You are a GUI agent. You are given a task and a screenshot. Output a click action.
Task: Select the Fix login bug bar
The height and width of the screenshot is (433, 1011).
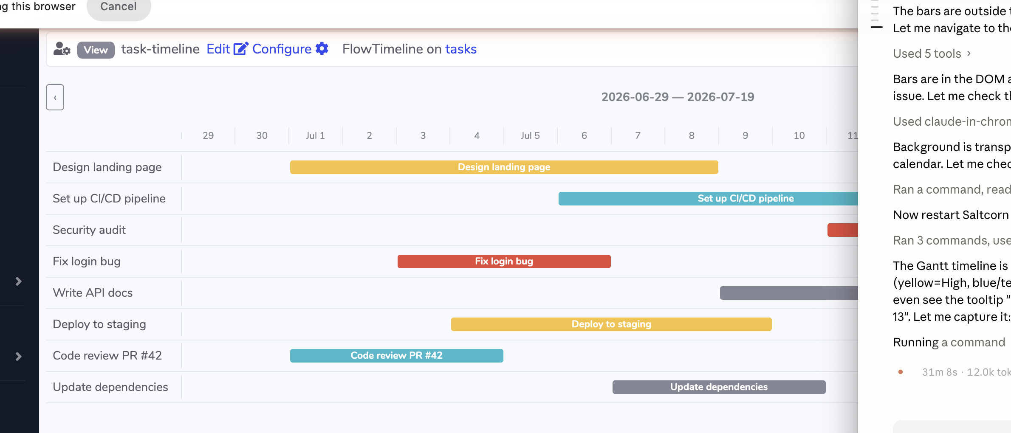(504, 261)
